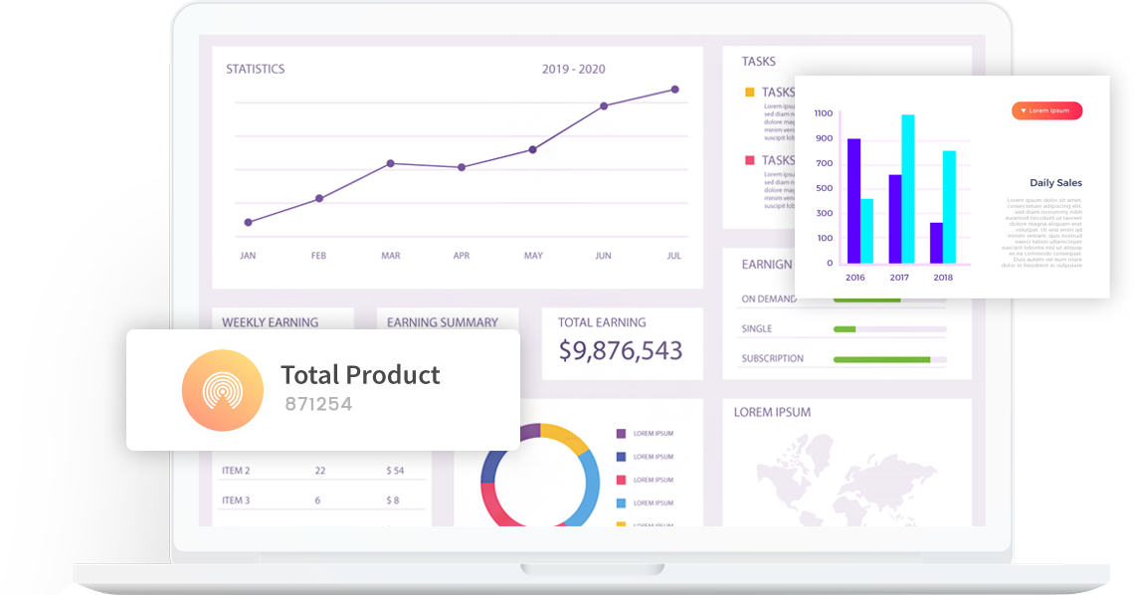Click the yellow TASKS square marker
Image resolution: width=1134 pixels, height=595 pixels.
[x=750, y=93]
